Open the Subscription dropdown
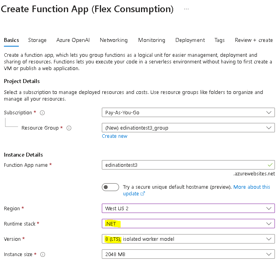Screen dimensions: 280x267 [188, 112]
